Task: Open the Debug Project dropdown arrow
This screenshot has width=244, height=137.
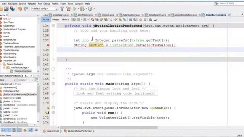Action: coord(86,9)
